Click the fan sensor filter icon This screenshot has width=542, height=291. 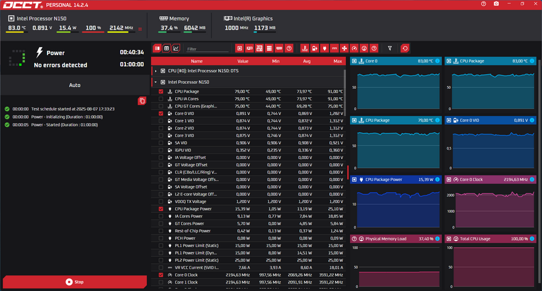pyautogui.click(x=344, y=48)
